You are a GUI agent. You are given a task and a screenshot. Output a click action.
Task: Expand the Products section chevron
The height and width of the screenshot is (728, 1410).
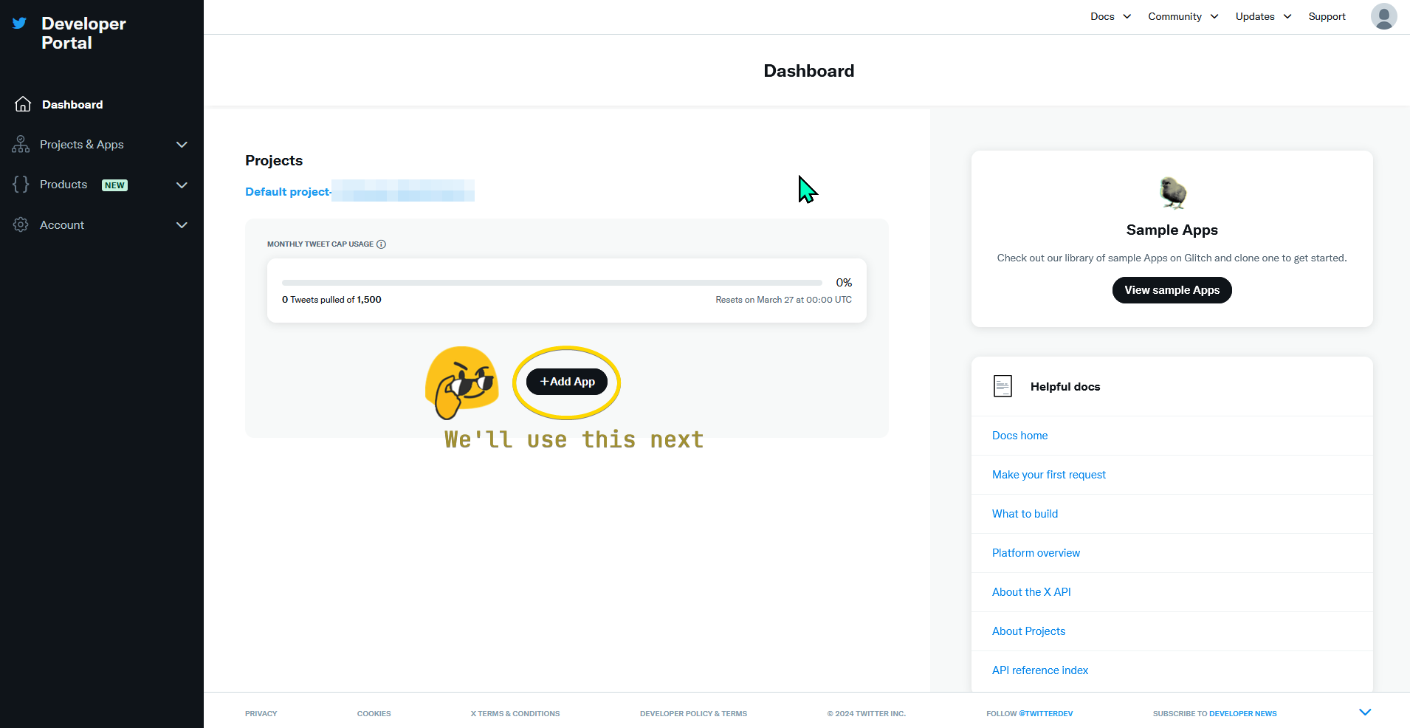click(x=182, y=185)
